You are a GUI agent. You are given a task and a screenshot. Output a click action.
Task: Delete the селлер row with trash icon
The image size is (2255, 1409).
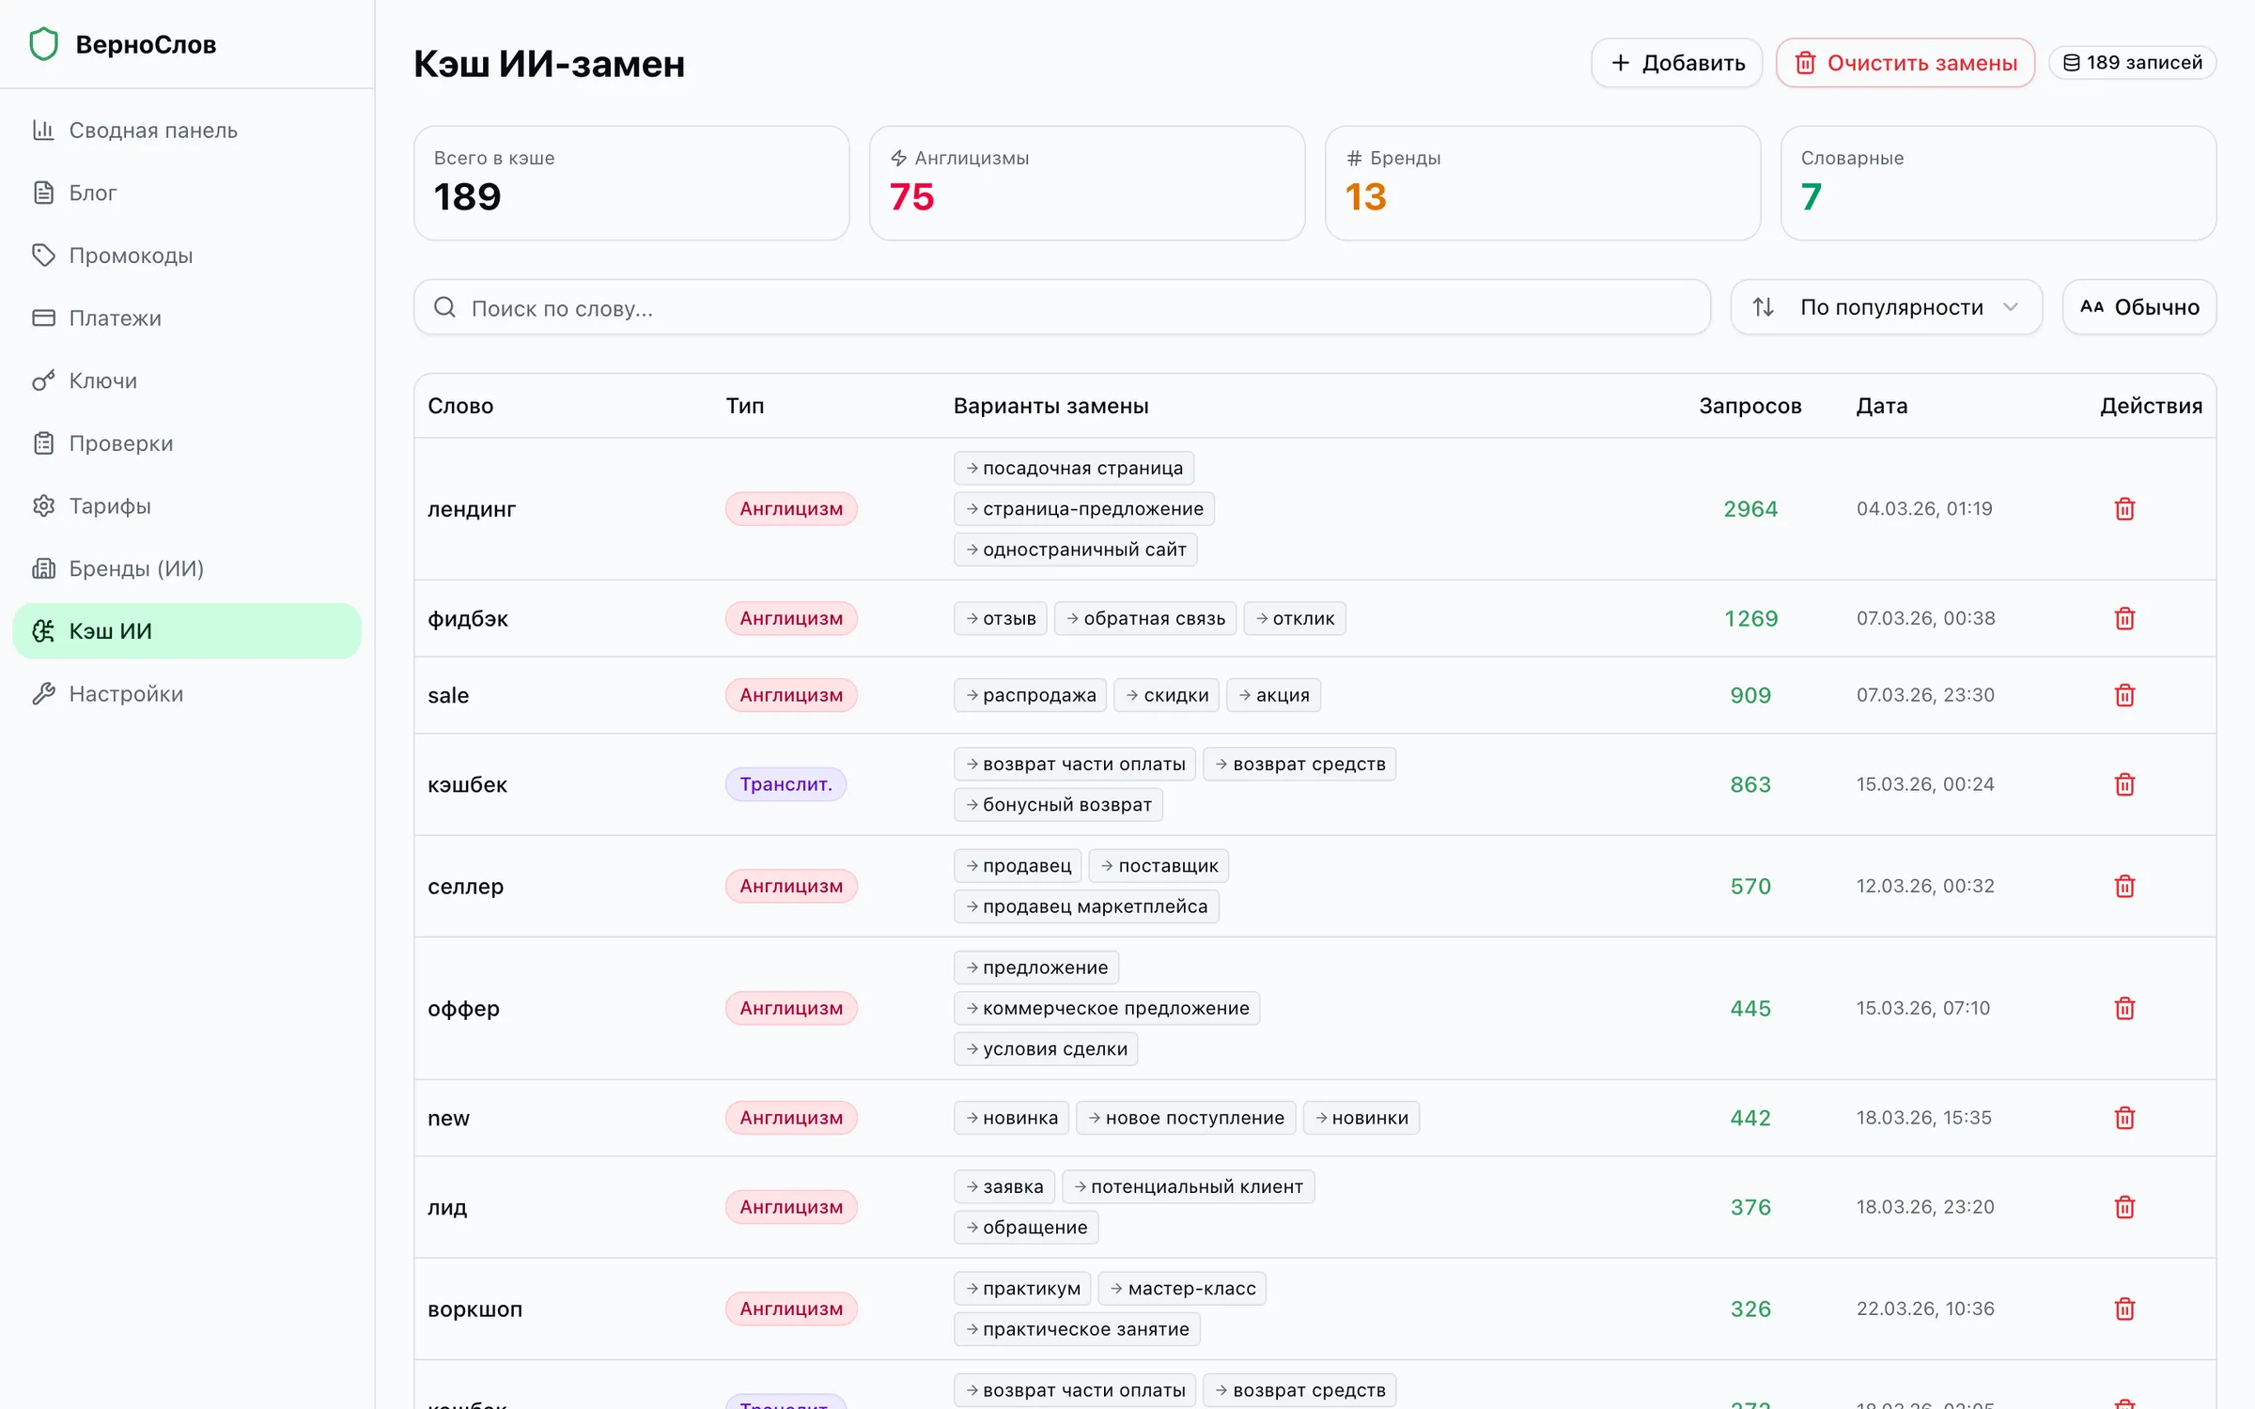[x=2124, y=887]
